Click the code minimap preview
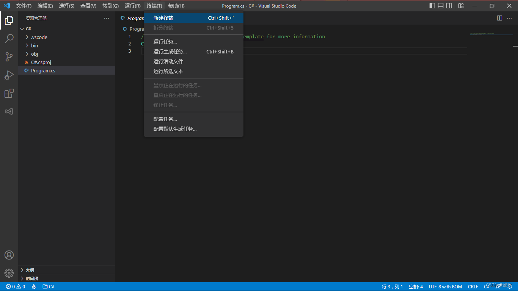 [x=491, y=34]
